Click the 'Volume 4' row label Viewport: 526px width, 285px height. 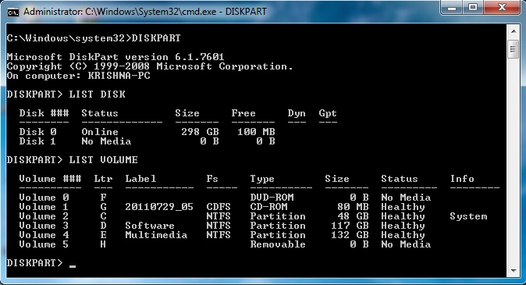[44, 235]
